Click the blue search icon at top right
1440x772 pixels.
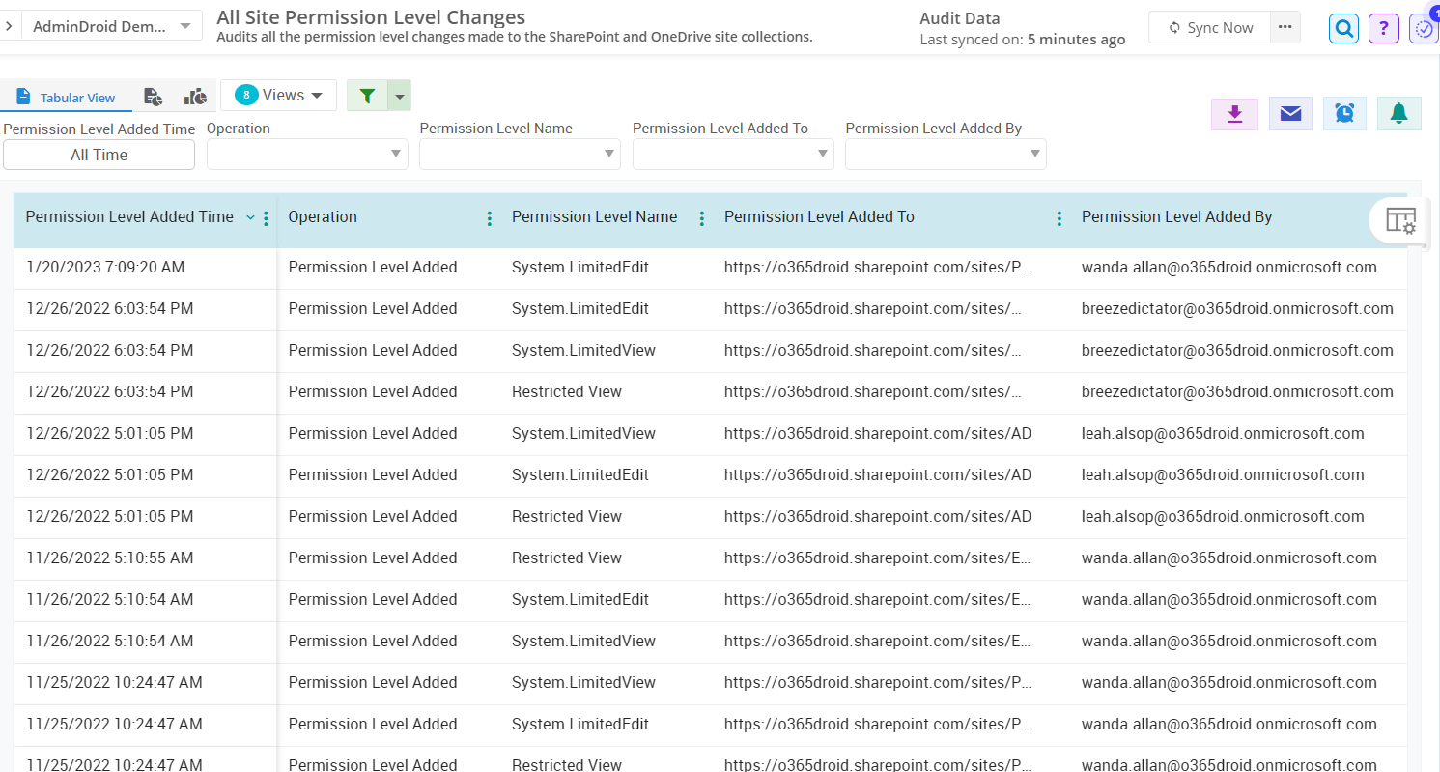[x=1343, y=28]
